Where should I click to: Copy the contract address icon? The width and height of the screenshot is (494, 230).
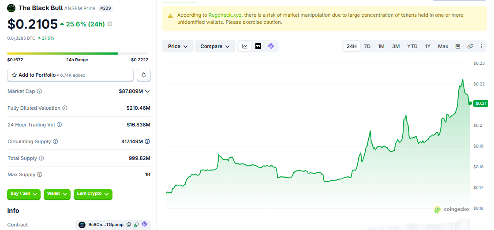click(x=128, y=225)
